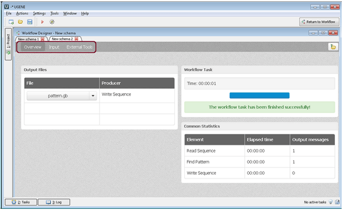Open the 2: Tasks panel

tap(21, 202)
